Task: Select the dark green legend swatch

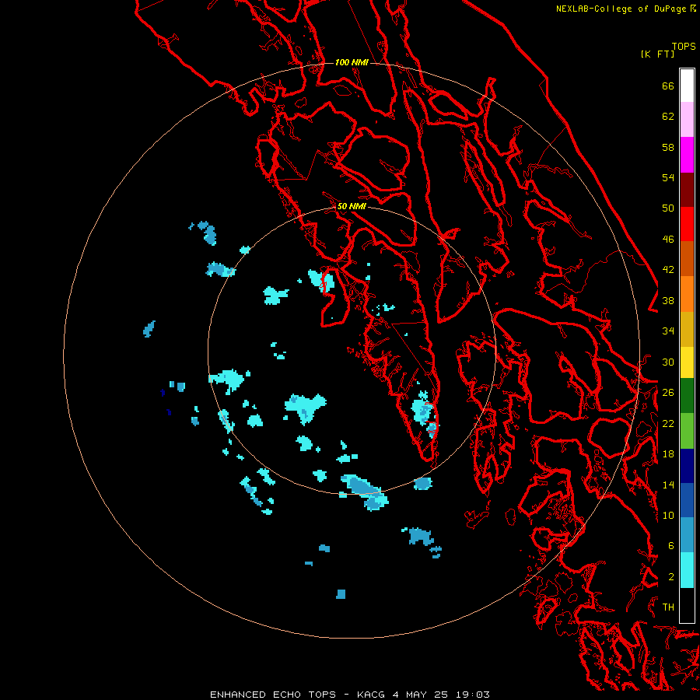Action: (x=687, y=396)
